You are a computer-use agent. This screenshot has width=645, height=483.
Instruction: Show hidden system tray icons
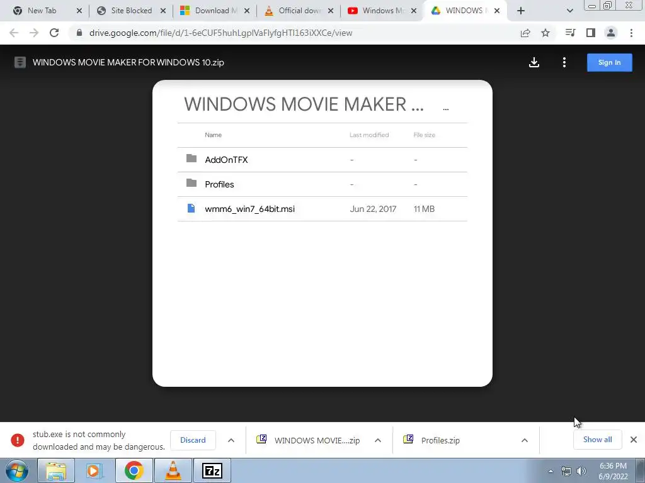pos(551,471)
